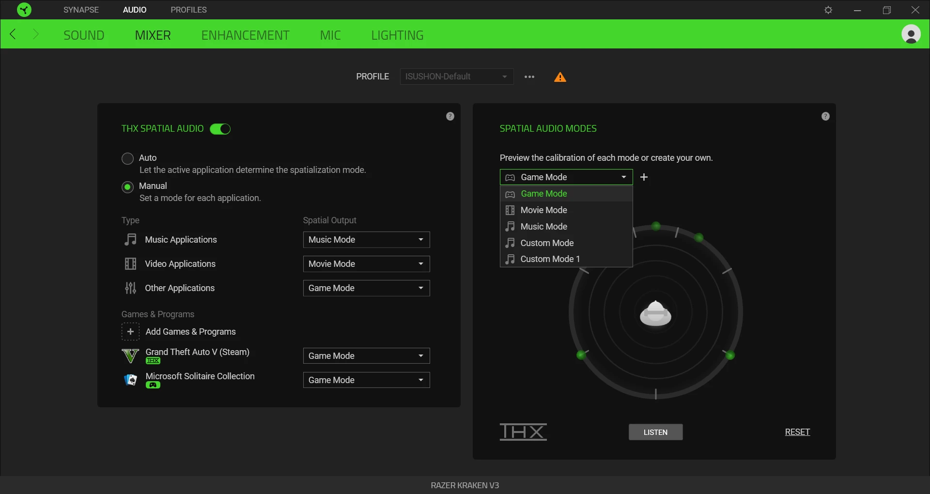Collapse the Spatial Audio Modes combo box

pyautogui.click(x=566, y=177)
